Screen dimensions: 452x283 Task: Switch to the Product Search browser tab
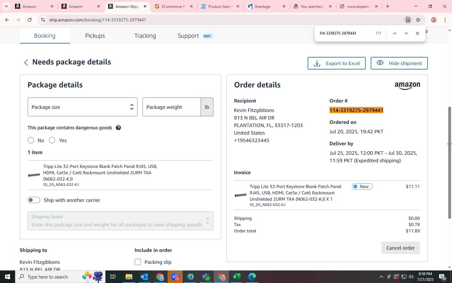pos(220,6)
